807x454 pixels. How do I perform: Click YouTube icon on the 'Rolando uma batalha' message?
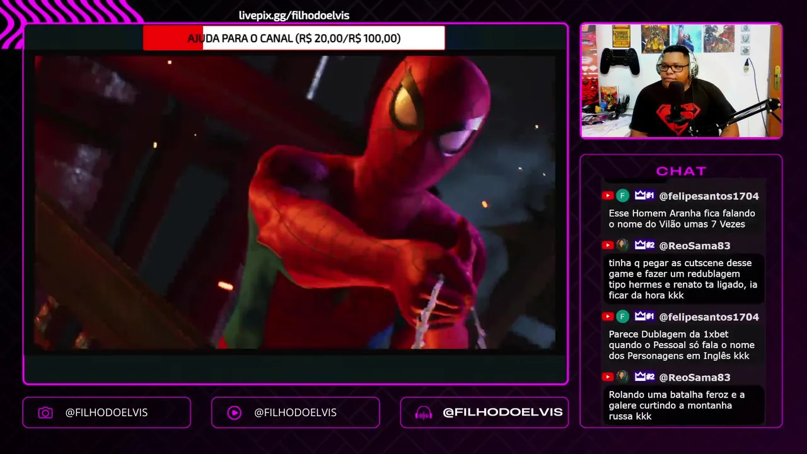pos(608,377)
